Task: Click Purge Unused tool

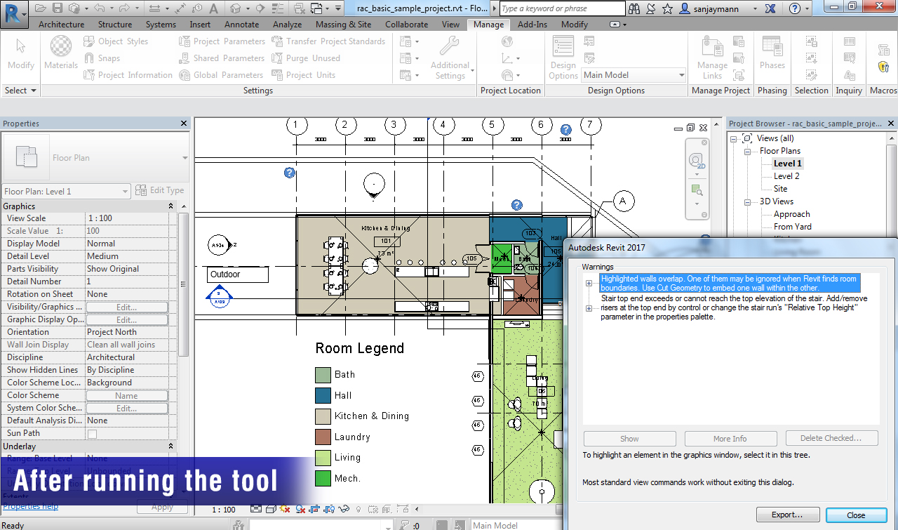Action: pyautogui.click(x=306, y=58)
